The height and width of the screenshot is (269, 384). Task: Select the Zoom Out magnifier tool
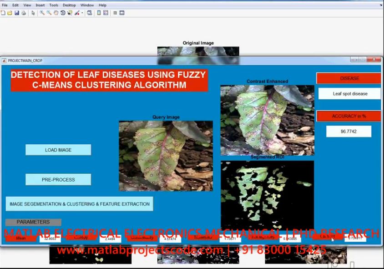click(49, 13)
